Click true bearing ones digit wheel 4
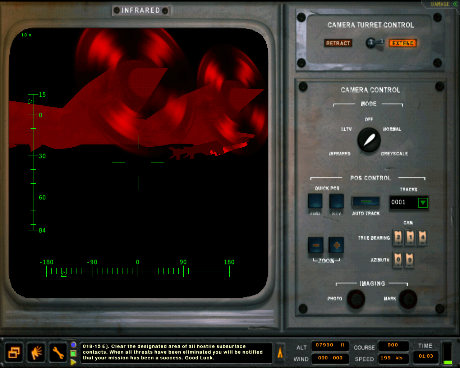Image resolution: width=460 pixels, height=368 pixels. tap(423, 238)
